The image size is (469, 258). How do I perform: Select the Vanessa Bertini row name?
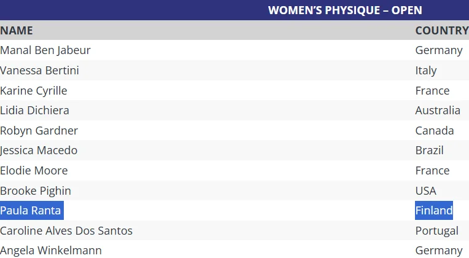click(39, 71)
